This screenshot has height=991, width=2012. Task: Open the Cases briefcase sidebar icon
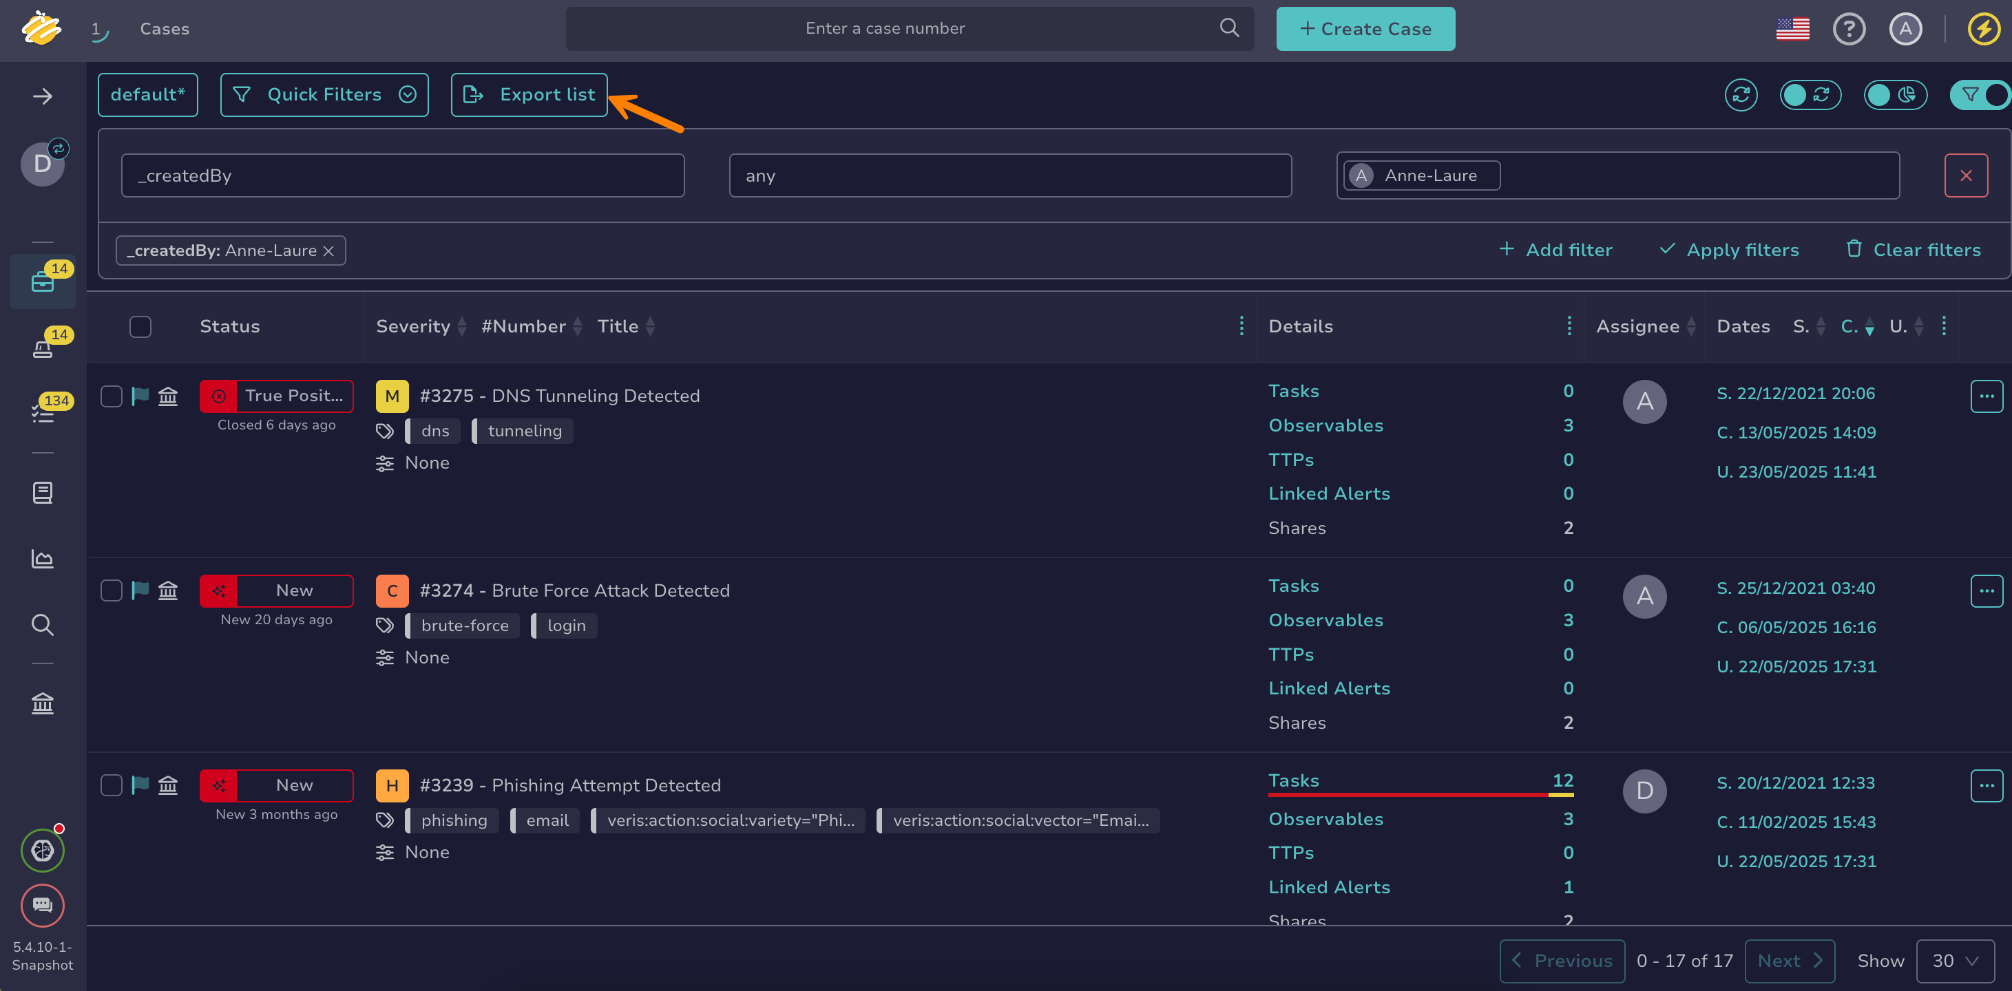pyautogui.click(x=43, y=282)
